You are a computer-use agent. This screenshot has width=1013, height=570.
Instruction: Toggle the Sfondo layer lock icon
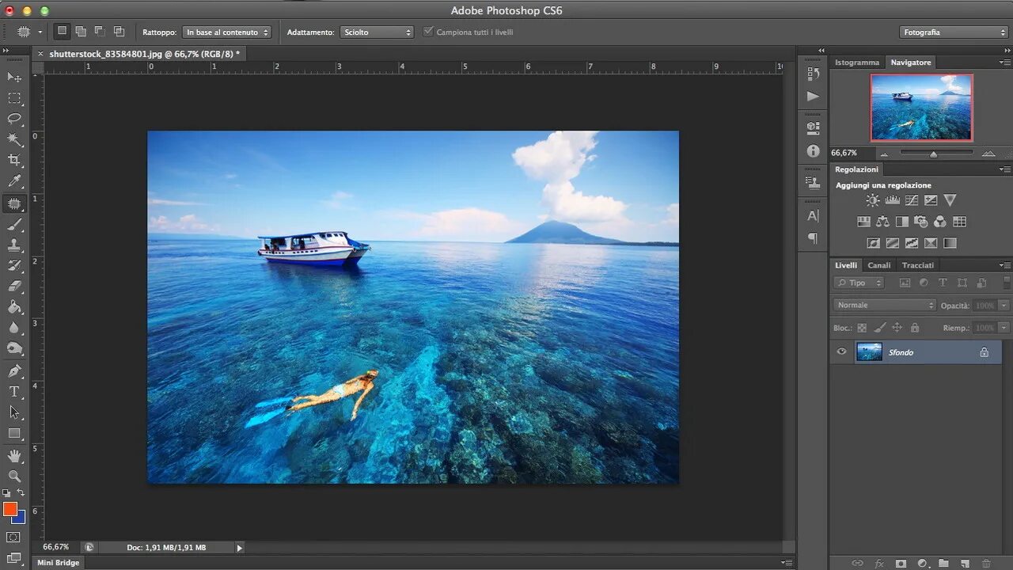tap(985, 352)
